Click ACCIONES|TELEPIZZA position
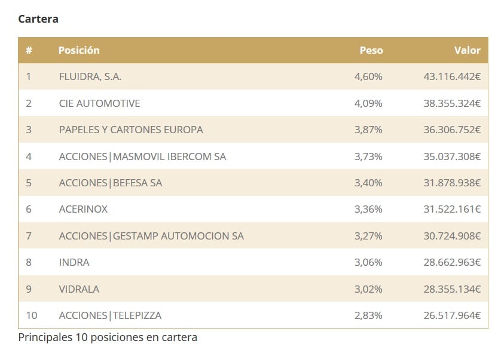 point(110,315)
